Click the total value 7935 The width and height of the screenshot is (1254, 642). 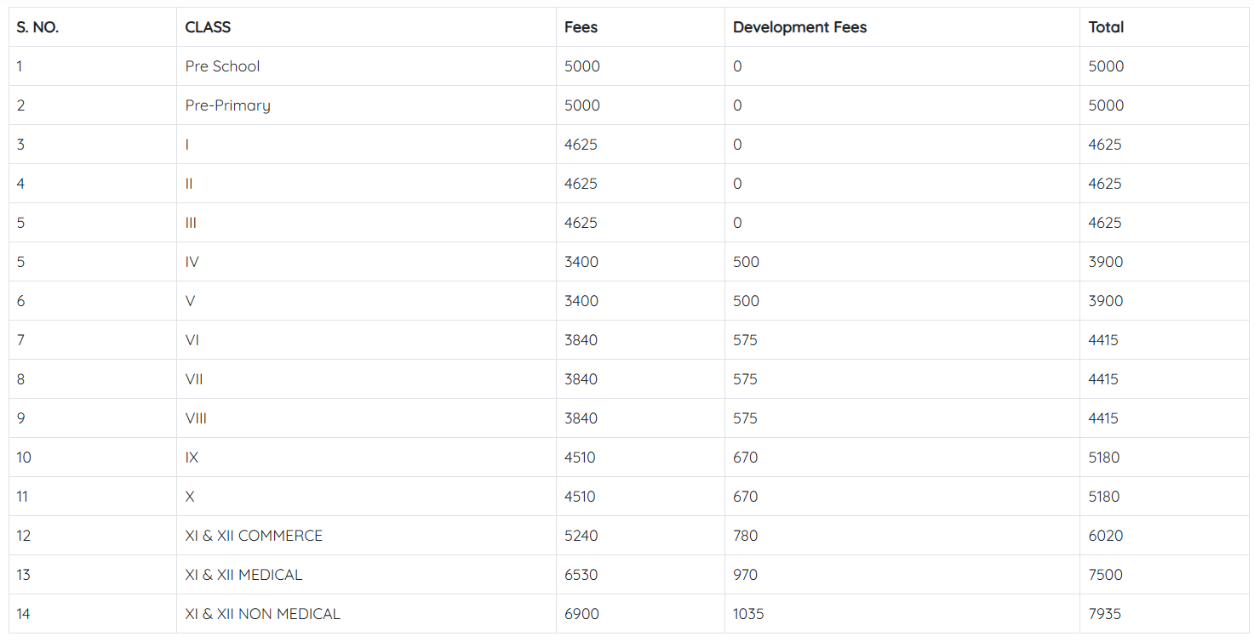(x=1105, y=614)
